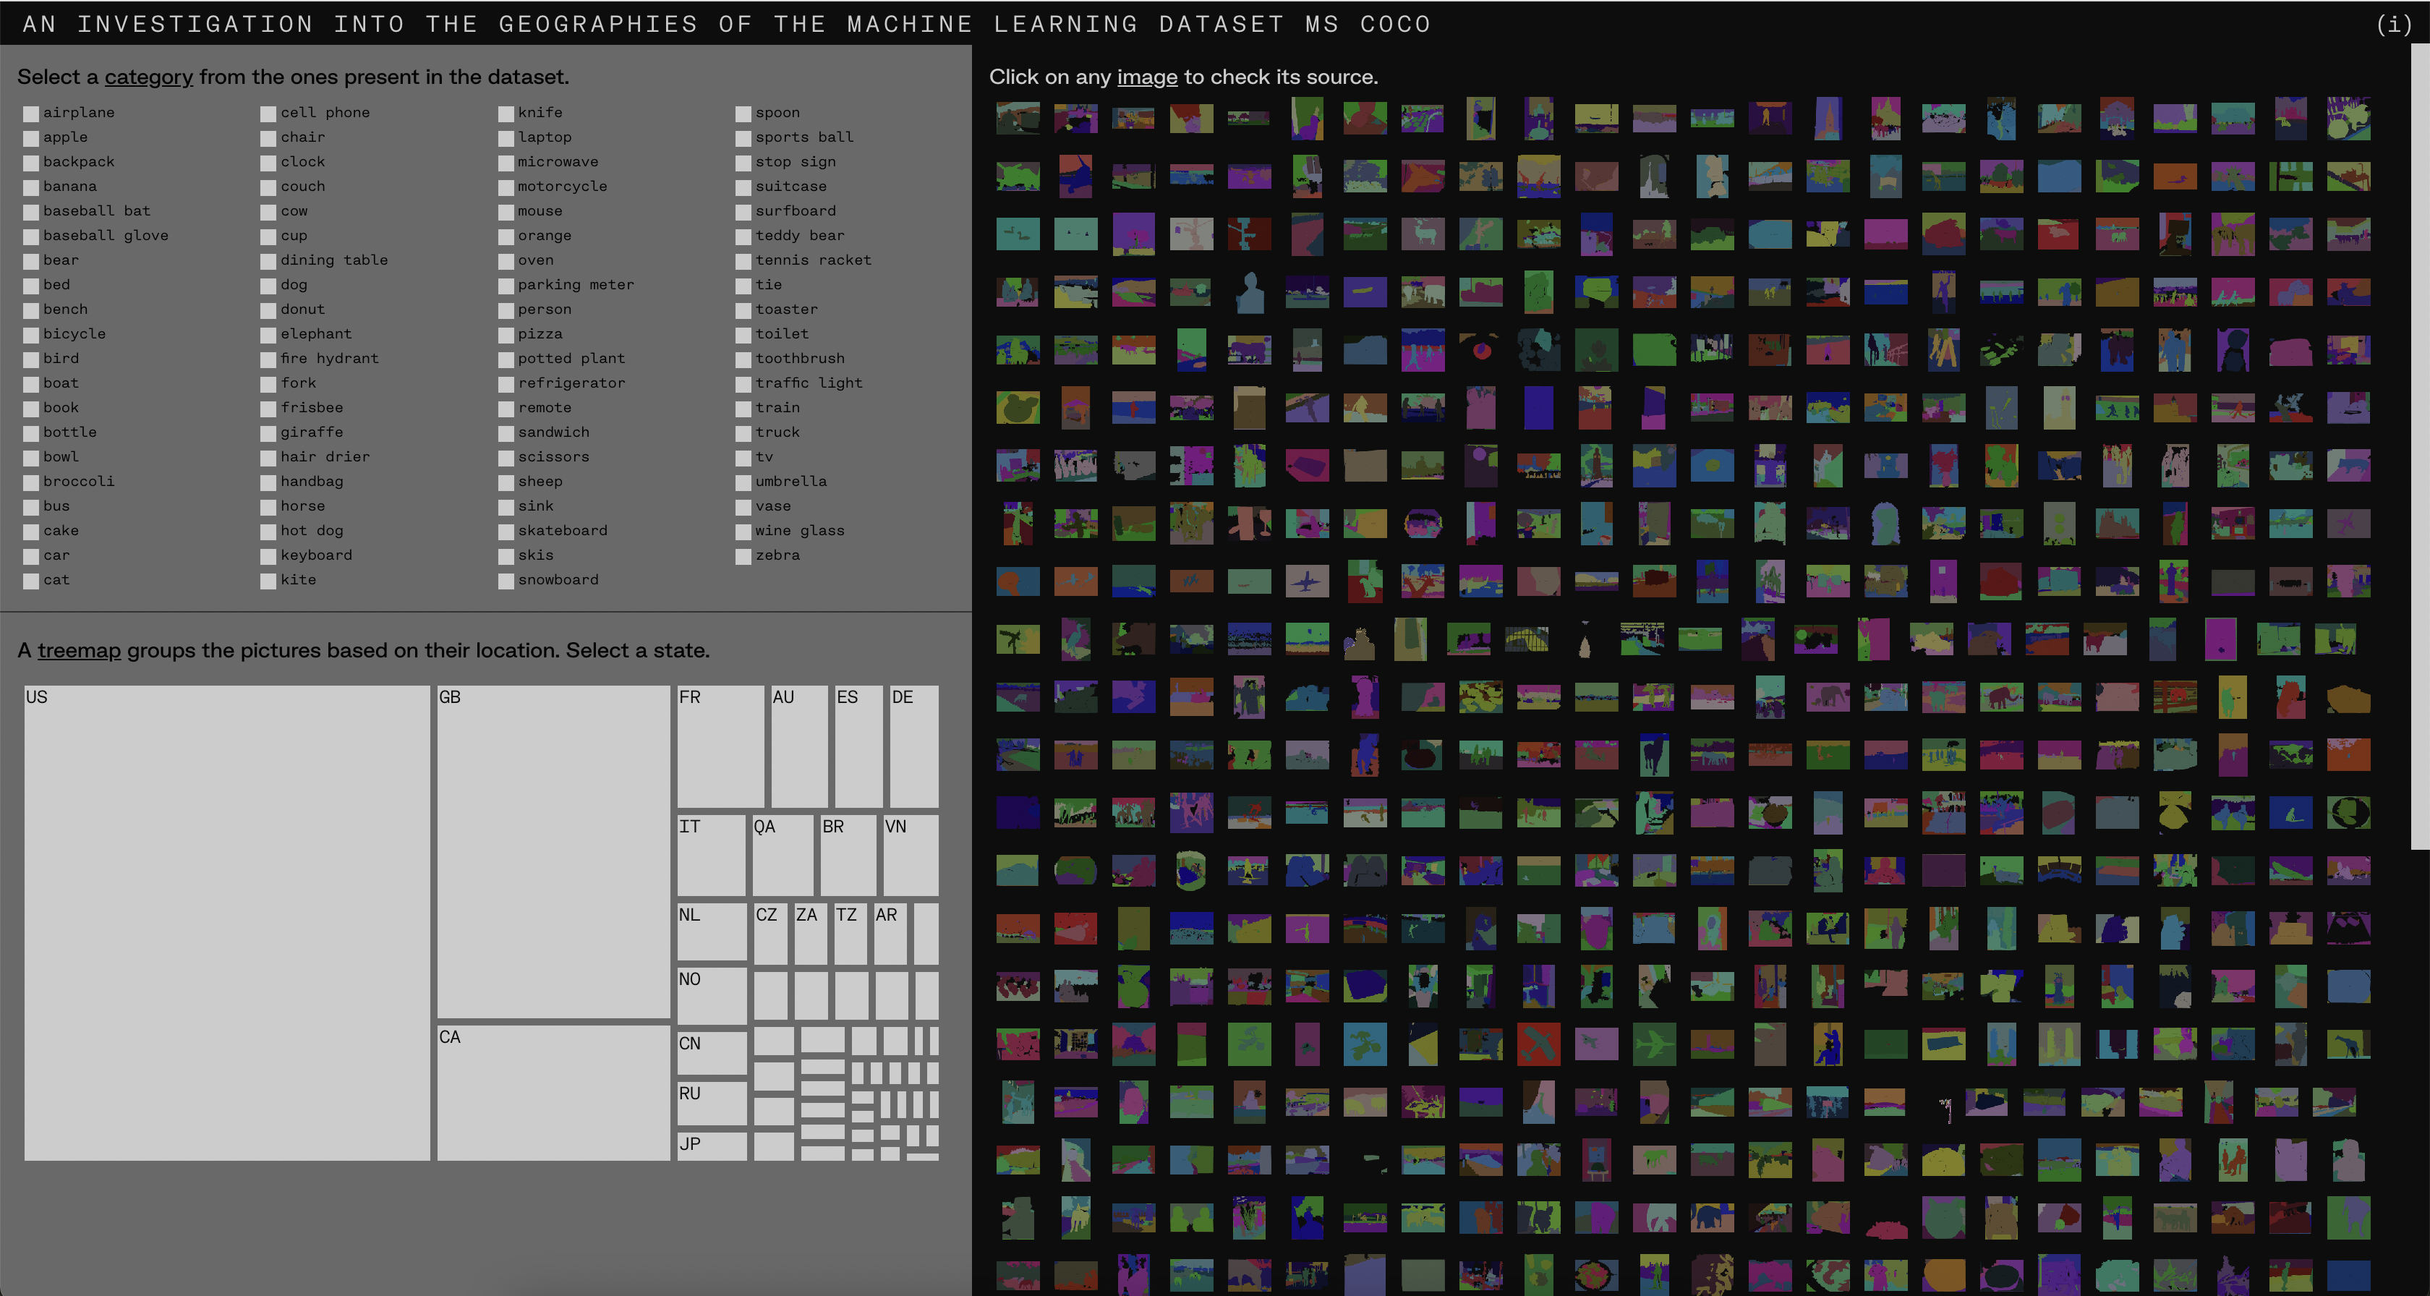
Task: Click the underlined image link
Action: [x=1146, y=77]
